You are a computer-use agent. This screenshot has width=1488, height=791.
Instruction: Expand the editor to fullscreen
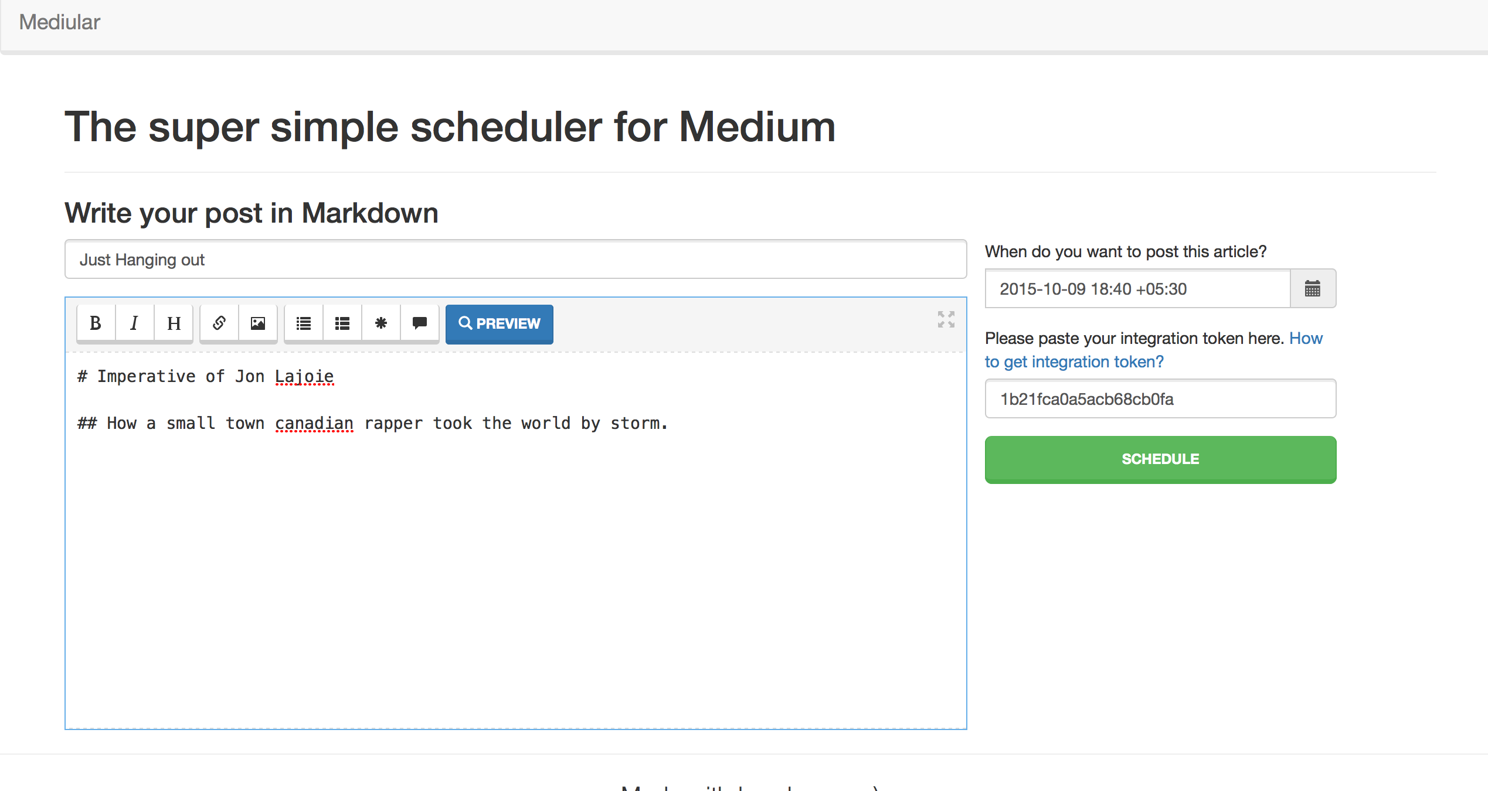tap(945, 320)
